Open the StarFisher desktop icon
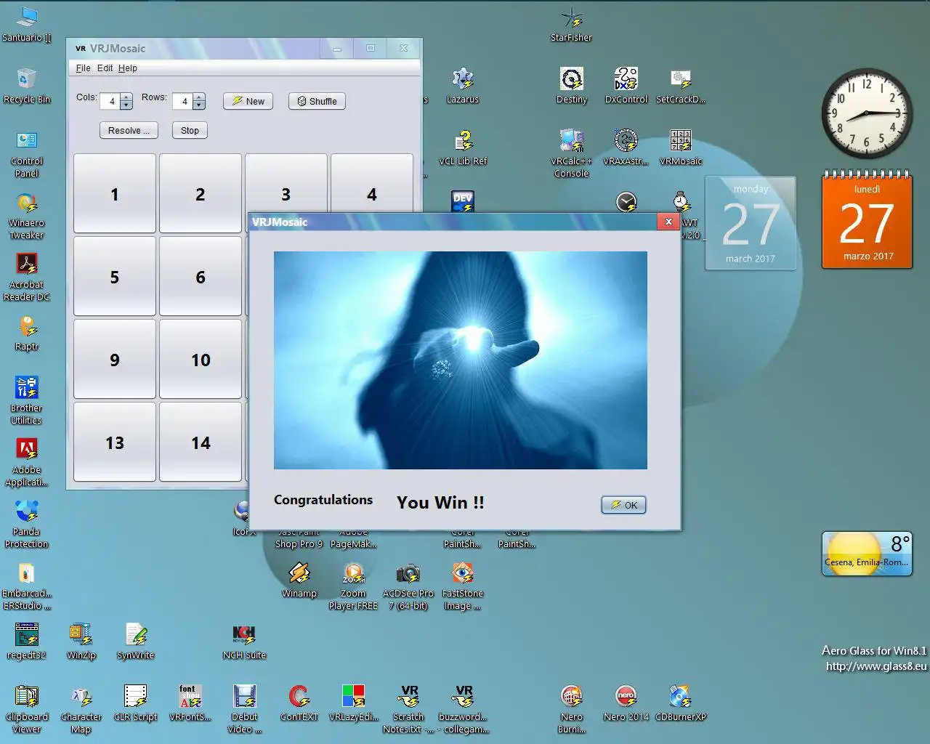Screen dimensions: 930x744 (x=572, y=24)
